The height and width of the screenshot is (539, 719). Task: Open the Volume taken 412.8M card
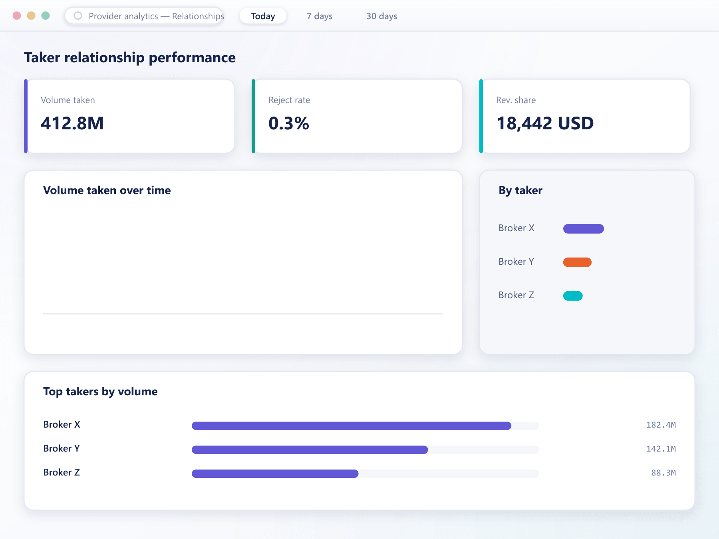pyautogui.click(x=129, y=116)
